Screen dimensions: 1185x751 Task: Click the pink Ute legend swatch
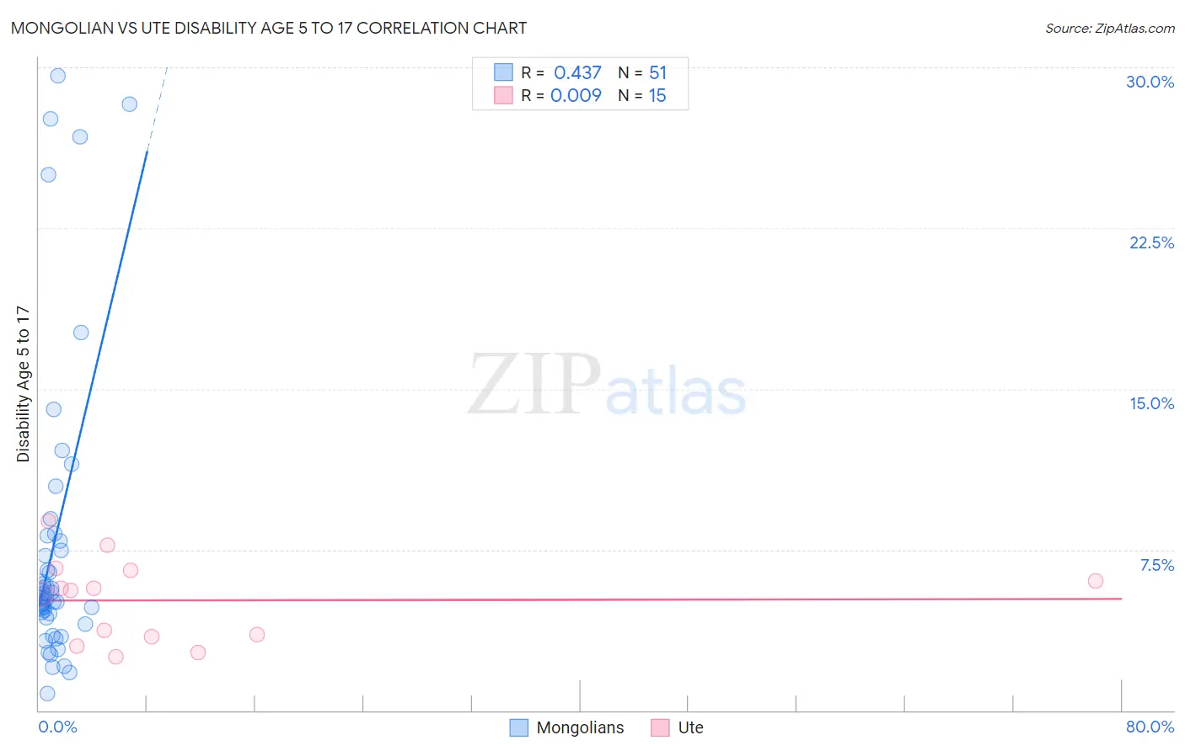[x=660, y=727]
